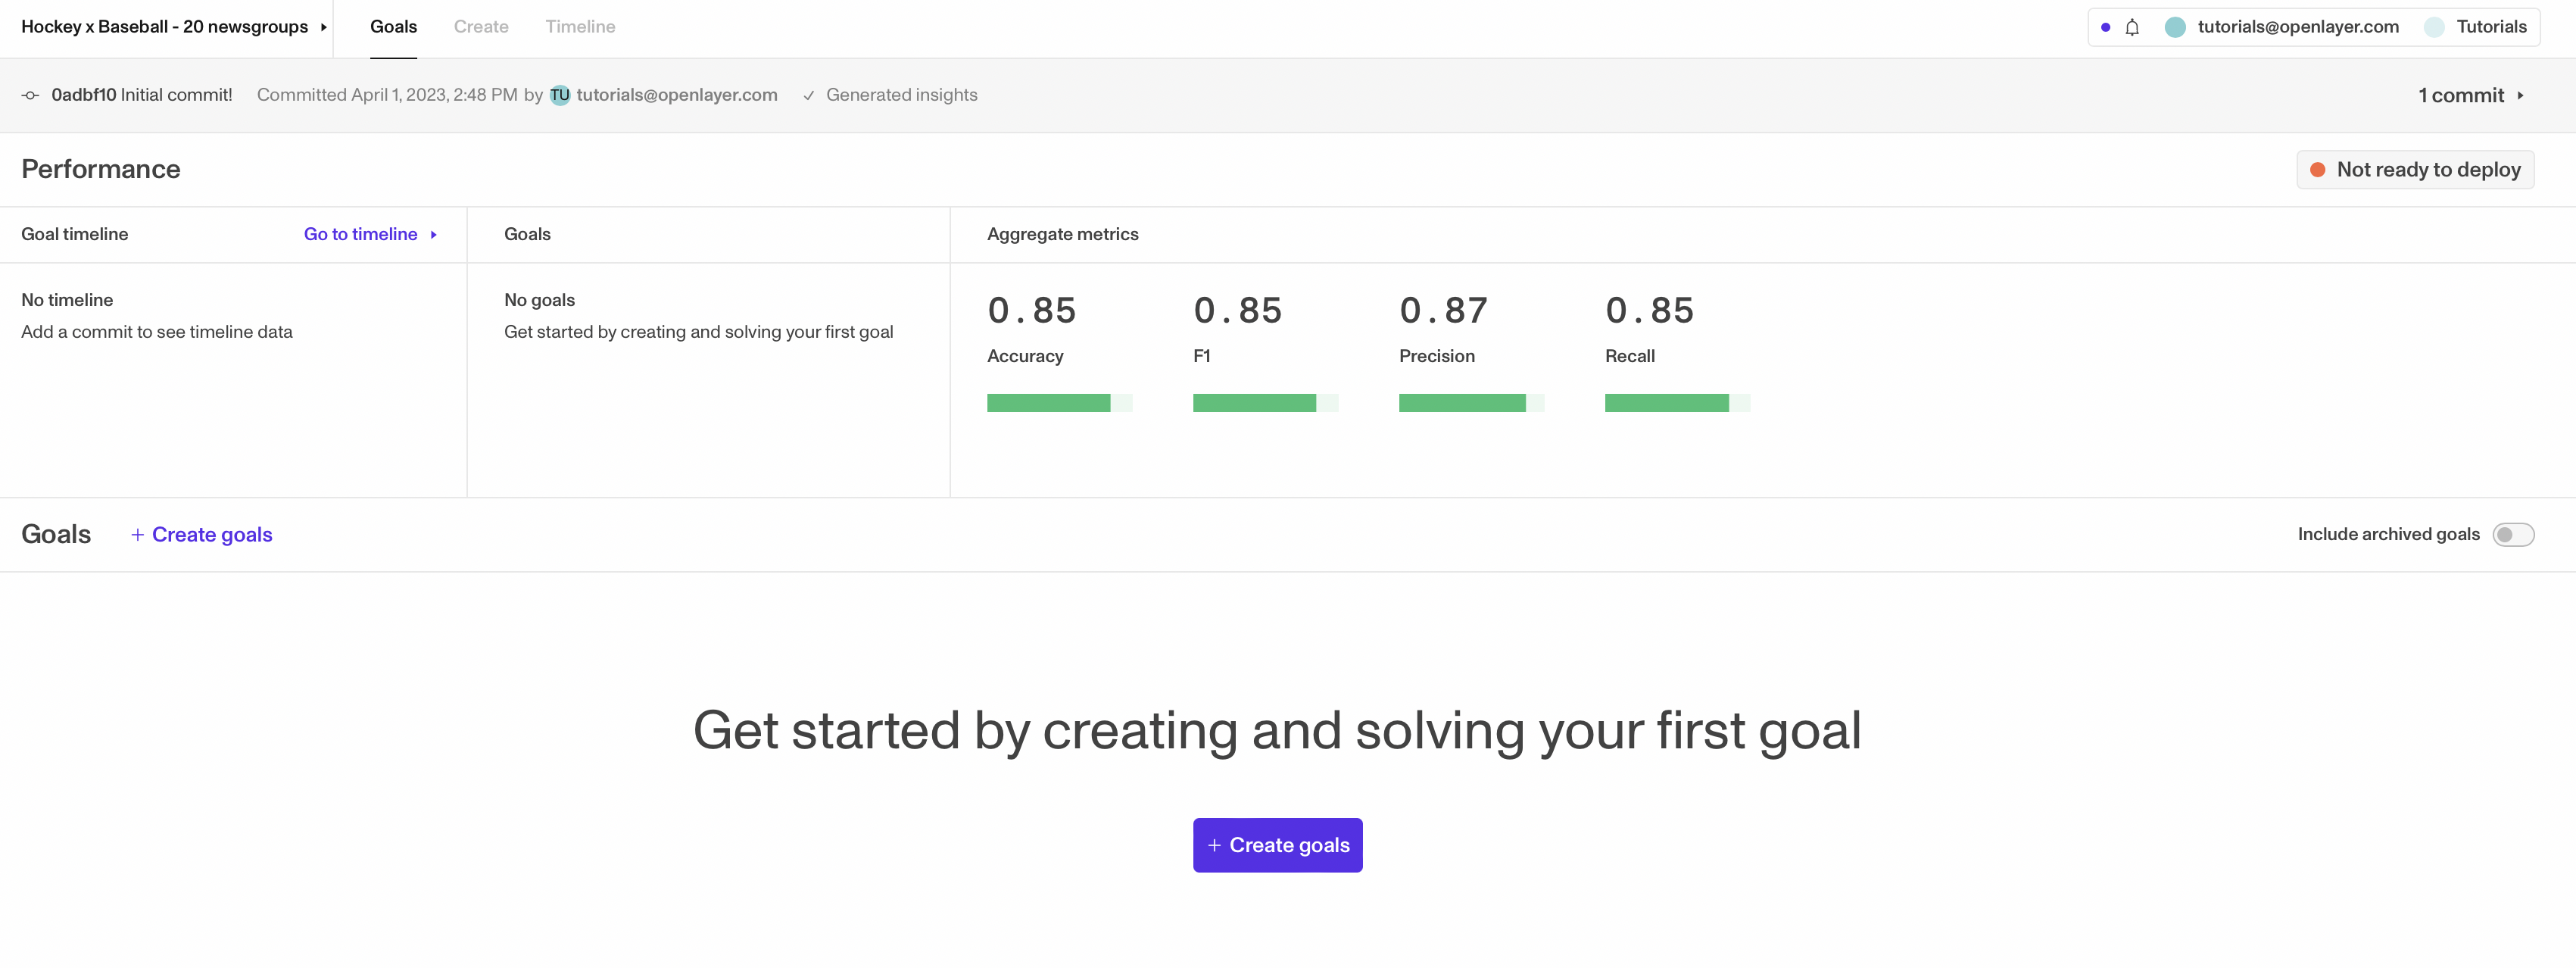Click the Accuracy green progress bar
This screenshot has width=2576, height=968.
1048,403
